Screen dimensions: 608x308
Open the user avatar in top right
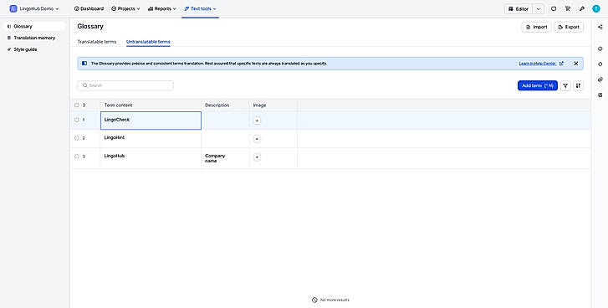(596, 9)
